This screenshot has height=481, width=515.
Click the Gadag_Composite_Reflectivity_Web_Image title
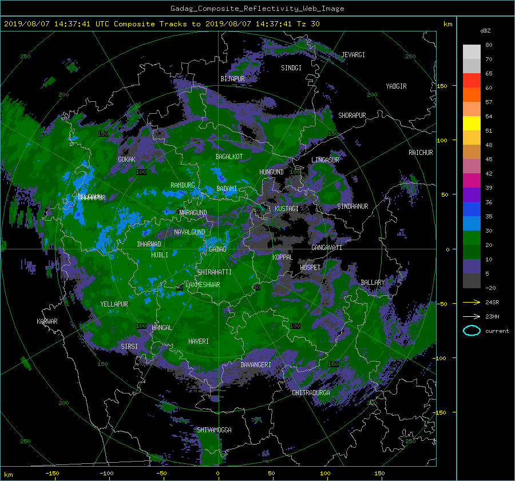click(257, 9)
